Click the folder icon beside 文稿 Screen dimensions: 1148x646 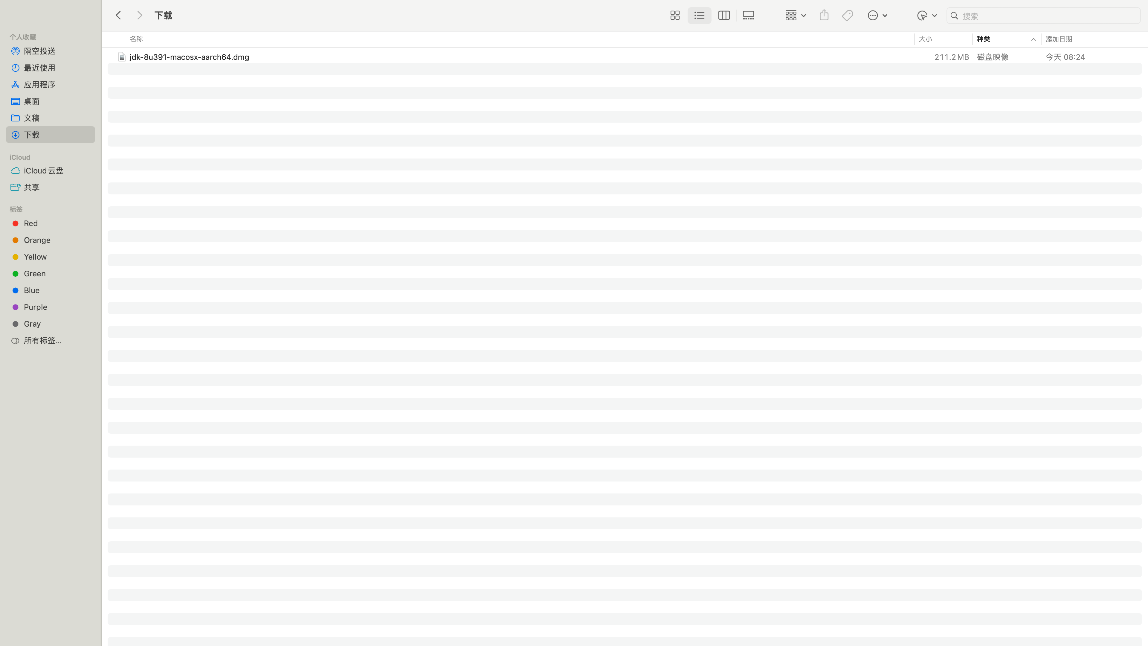pos(15,118)
